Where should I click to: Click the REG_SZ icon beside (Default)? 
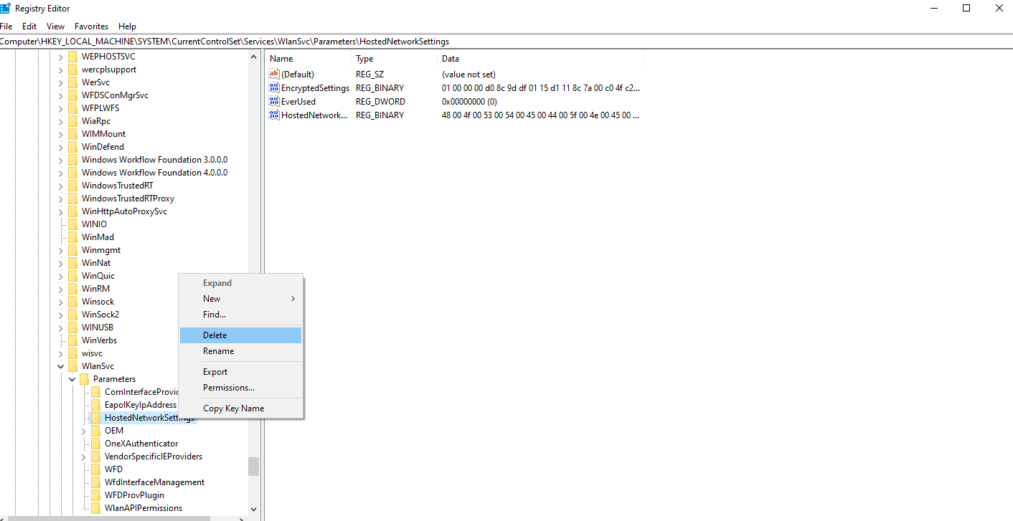tap(273, 74)
